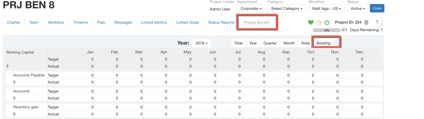Select the Bowling view button

point(324,43)
